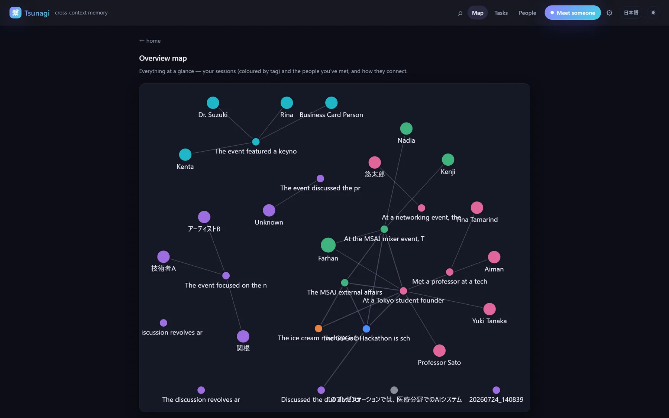Click the Meet someone button

coord(572,13)
